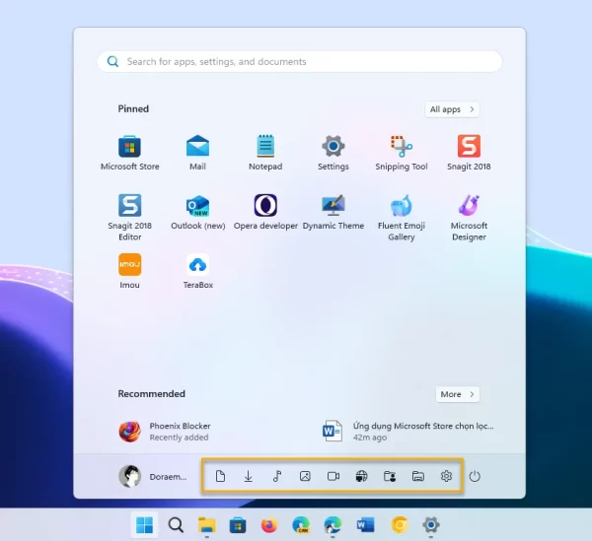Viewport: 592px width, 541px height.
Task: Click the Recommended section heading
Action: (x=151, y=394)
